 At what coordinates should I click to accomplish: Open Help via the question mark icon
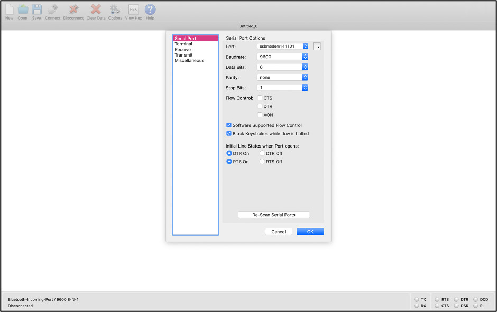[150, 10]
